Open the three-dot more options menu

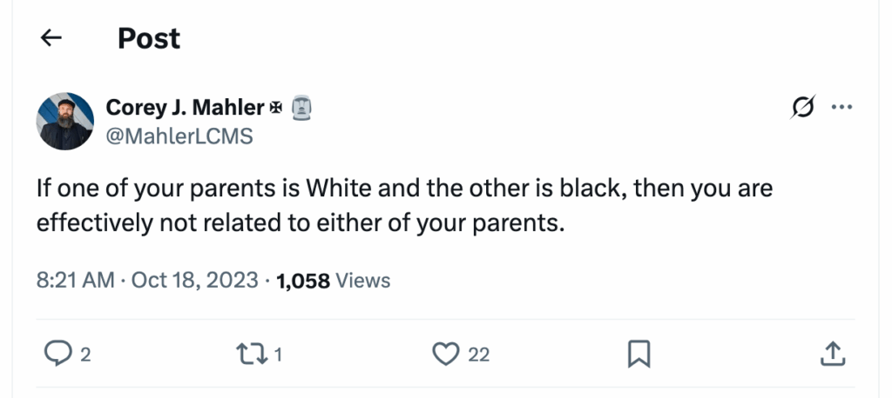[841, 108]
